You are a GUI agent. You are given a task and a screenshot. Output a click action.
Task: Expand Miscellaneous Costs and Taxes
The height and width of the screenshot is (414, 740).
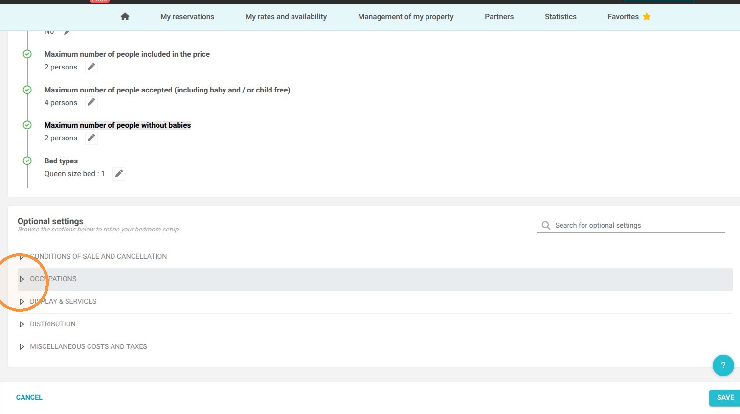[375, 346]
